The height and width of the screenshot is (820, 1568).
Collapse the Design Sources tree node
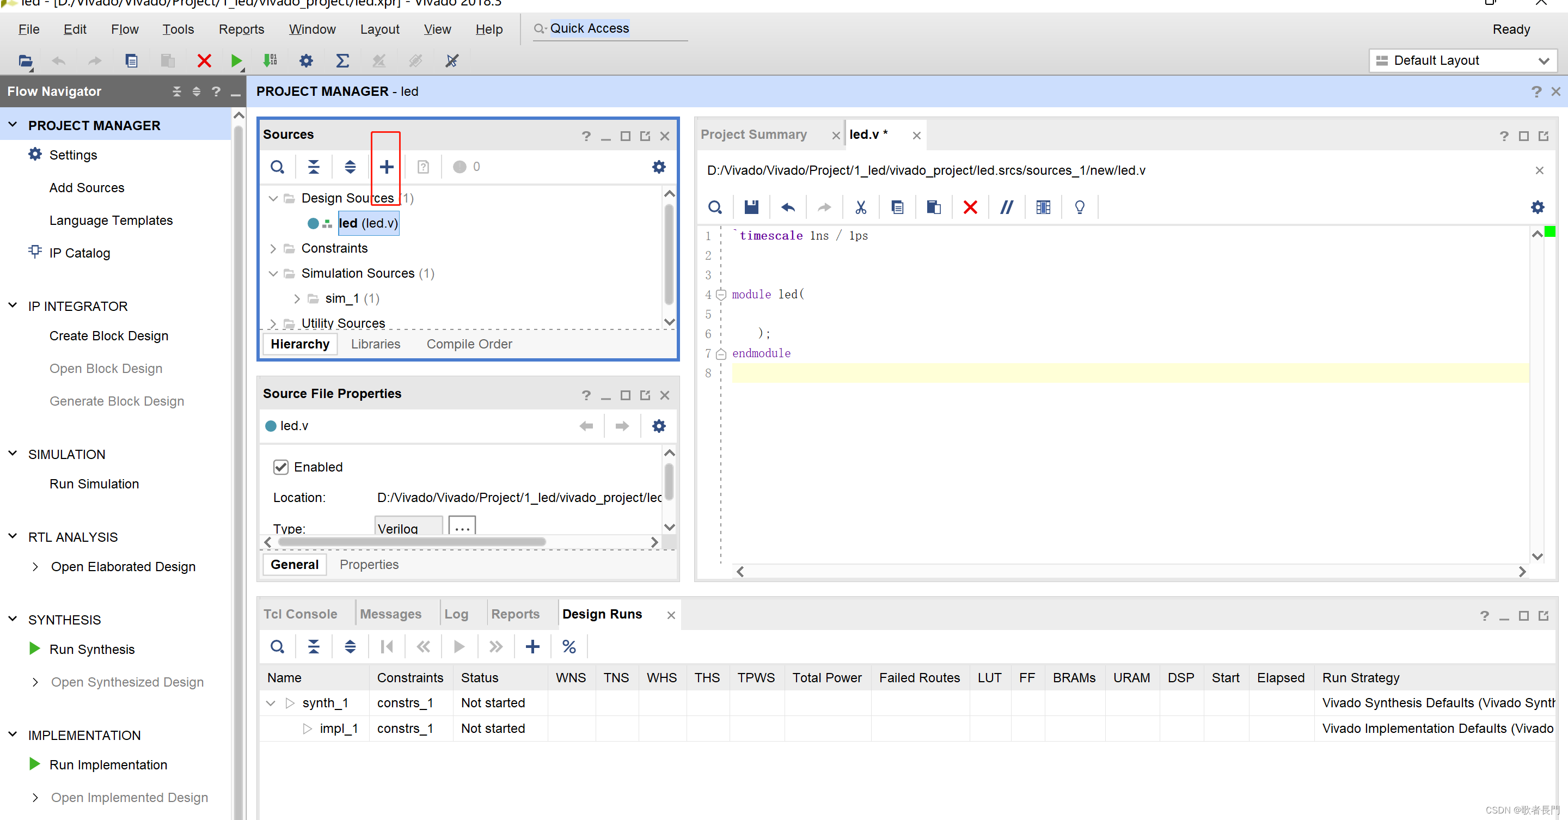click(273, 198)
